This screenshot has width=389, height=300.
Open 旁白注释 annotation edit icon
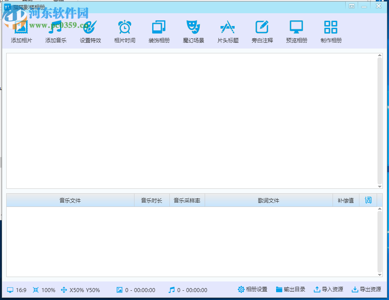tap(262, 27)
